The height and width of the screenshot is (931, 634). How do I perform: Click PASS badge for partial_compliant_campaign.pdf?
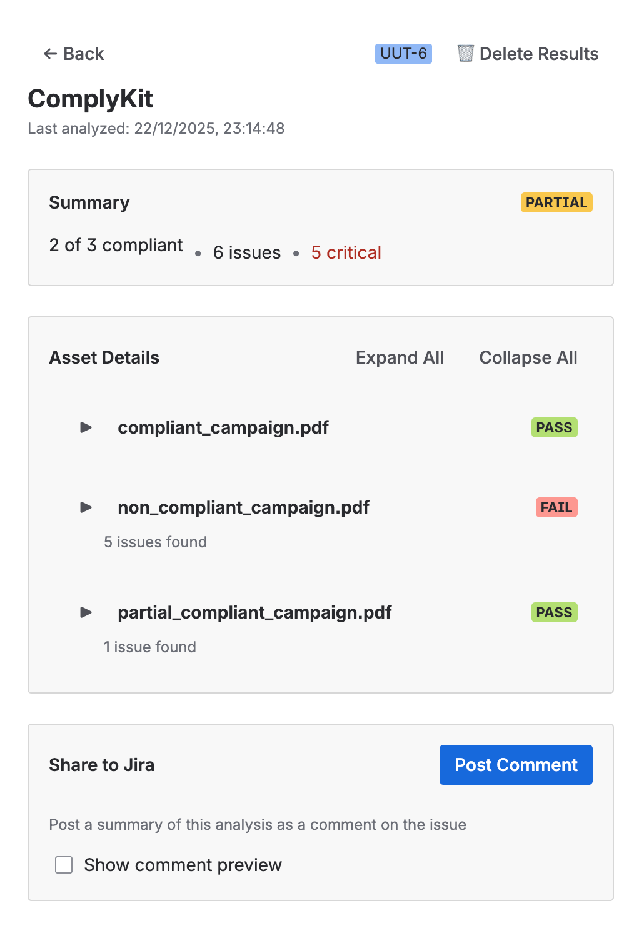(554, 612)
